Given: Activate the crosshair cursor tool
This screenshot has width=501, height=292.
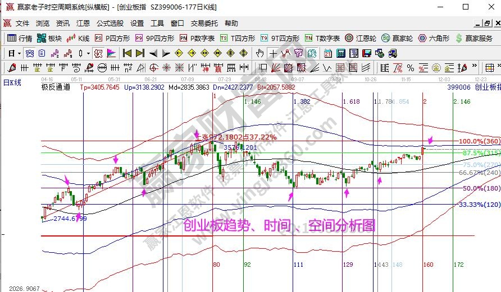Looking at the screenshot, I should pyautogui.click(x=273, y=53).
